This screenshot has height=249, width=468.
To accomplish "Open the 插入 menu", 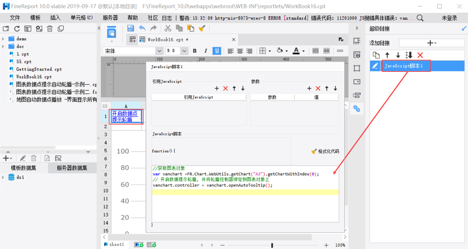I will (55, 18).
